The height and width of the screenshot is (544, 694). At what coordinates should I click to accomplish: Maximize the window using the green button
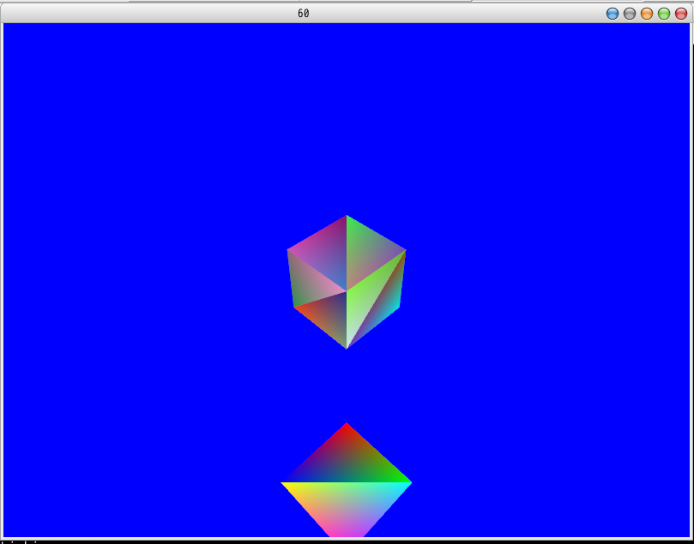pos(663,13)
